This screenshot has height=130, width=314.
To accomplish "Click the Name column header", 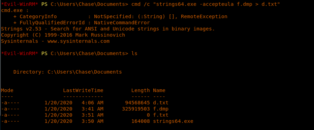I will [x=159, y=91].
